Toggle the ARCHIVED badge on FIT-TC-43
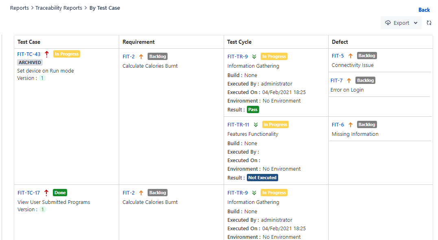 click(30, 62)
